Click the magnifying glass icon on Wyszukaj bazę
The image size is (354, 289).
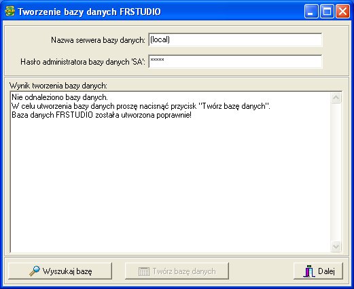pyautogui.click(x=35, y=271)
